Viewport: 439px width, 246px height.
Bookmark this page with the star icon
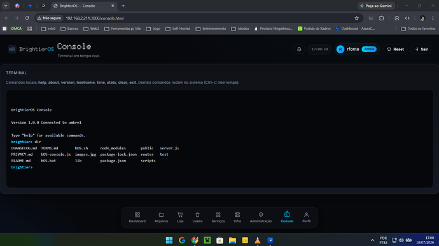click(x=356, y=18)
